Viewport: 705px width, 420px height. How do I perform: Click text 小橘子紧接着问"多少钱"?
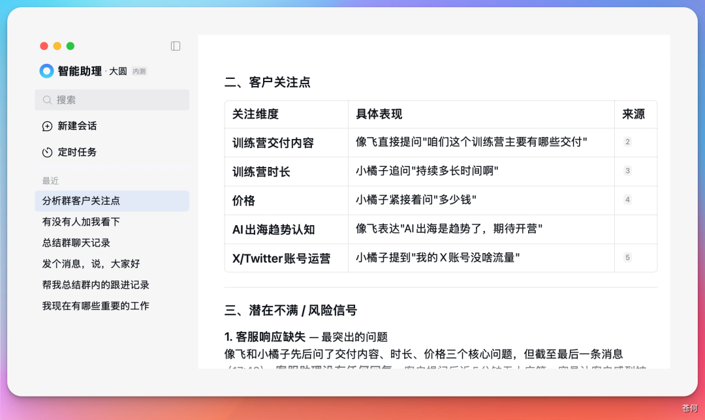point(416,200)
